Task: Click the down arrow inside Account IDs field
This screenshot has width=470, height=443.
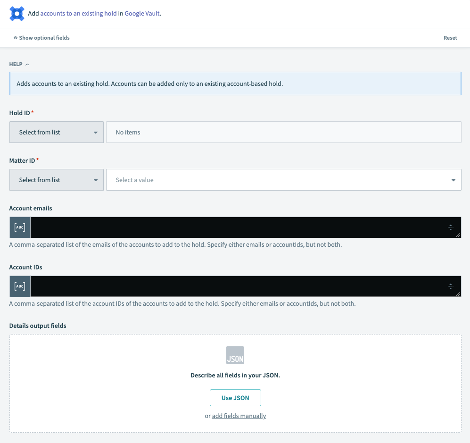Action: (x=451, y=288)
